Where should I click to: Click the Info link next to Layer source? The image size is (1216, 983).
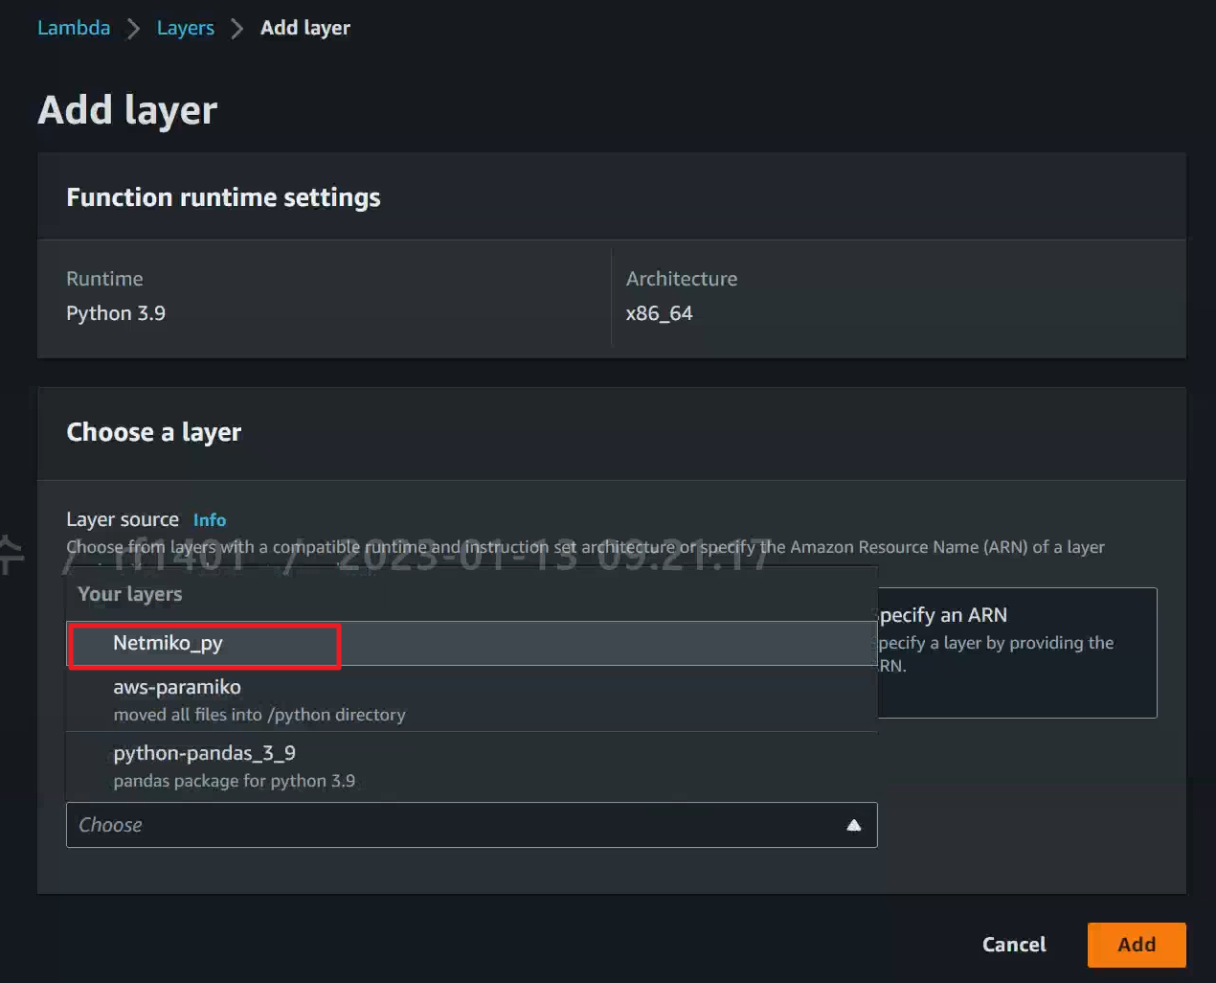tap(209, 519)
